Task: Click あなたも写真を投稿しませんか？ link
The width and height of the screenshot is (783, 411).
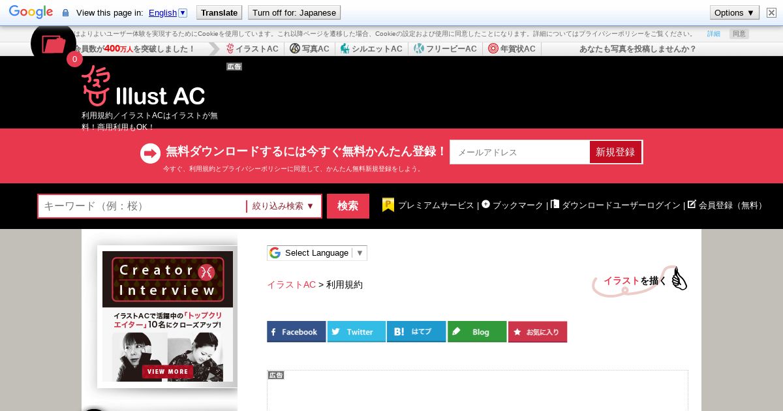Action: pyautogui.click(x=637, y=49)
